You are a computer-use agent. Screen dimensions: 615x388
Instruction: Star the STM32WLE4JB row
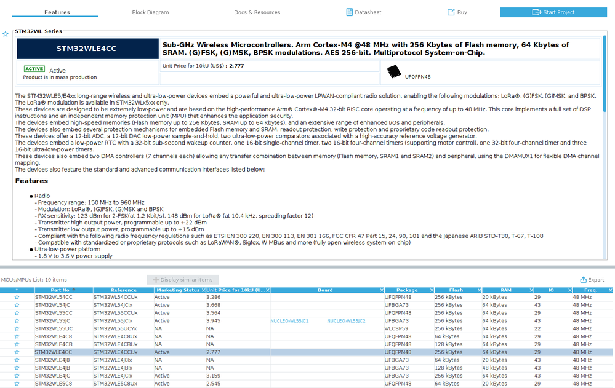[17, 368]
